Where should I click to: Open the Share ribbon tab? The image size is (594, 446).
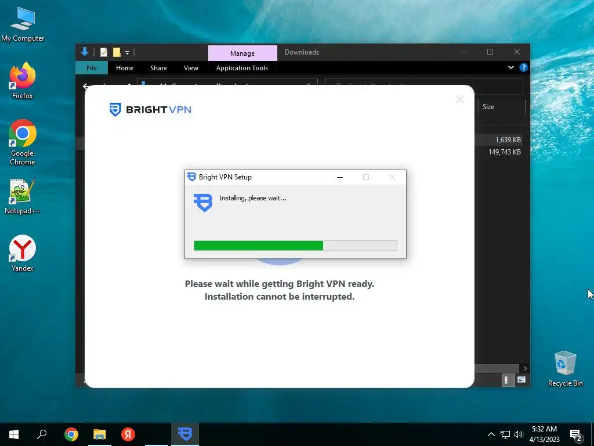[158, 68]
